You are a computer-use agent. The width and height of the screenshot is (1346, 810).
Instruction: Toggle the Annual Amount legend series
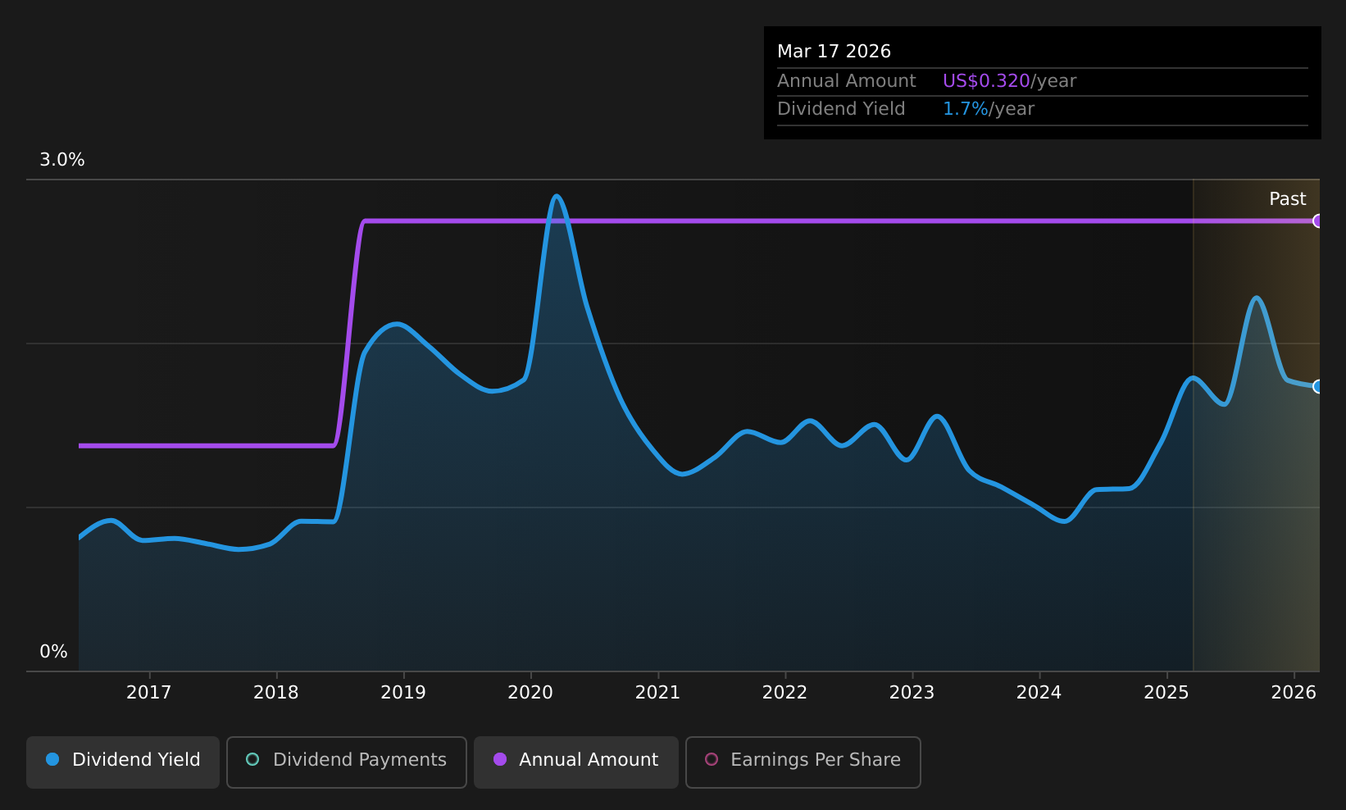point(576,762)
